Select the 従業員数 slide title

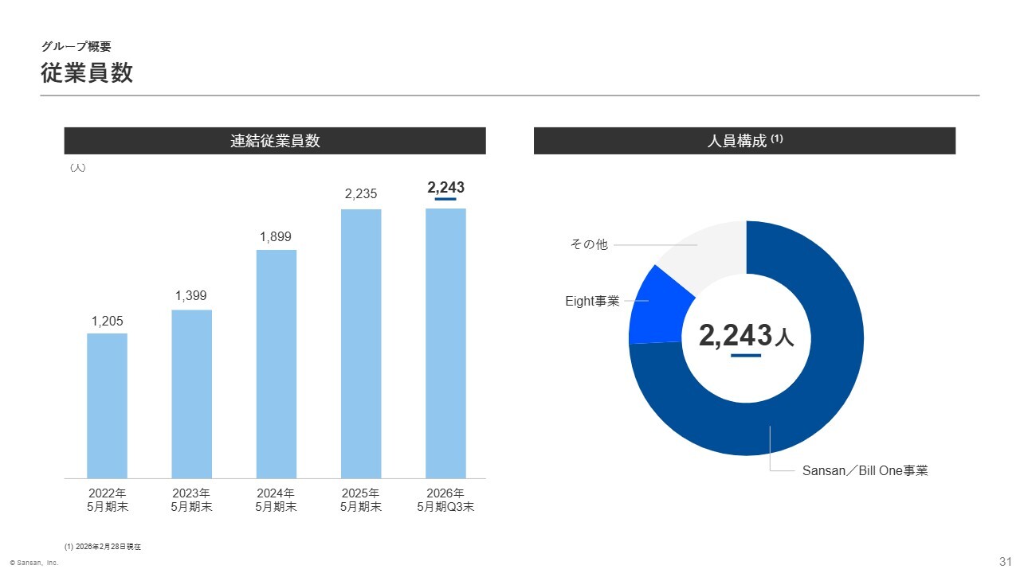coord(87,73)
